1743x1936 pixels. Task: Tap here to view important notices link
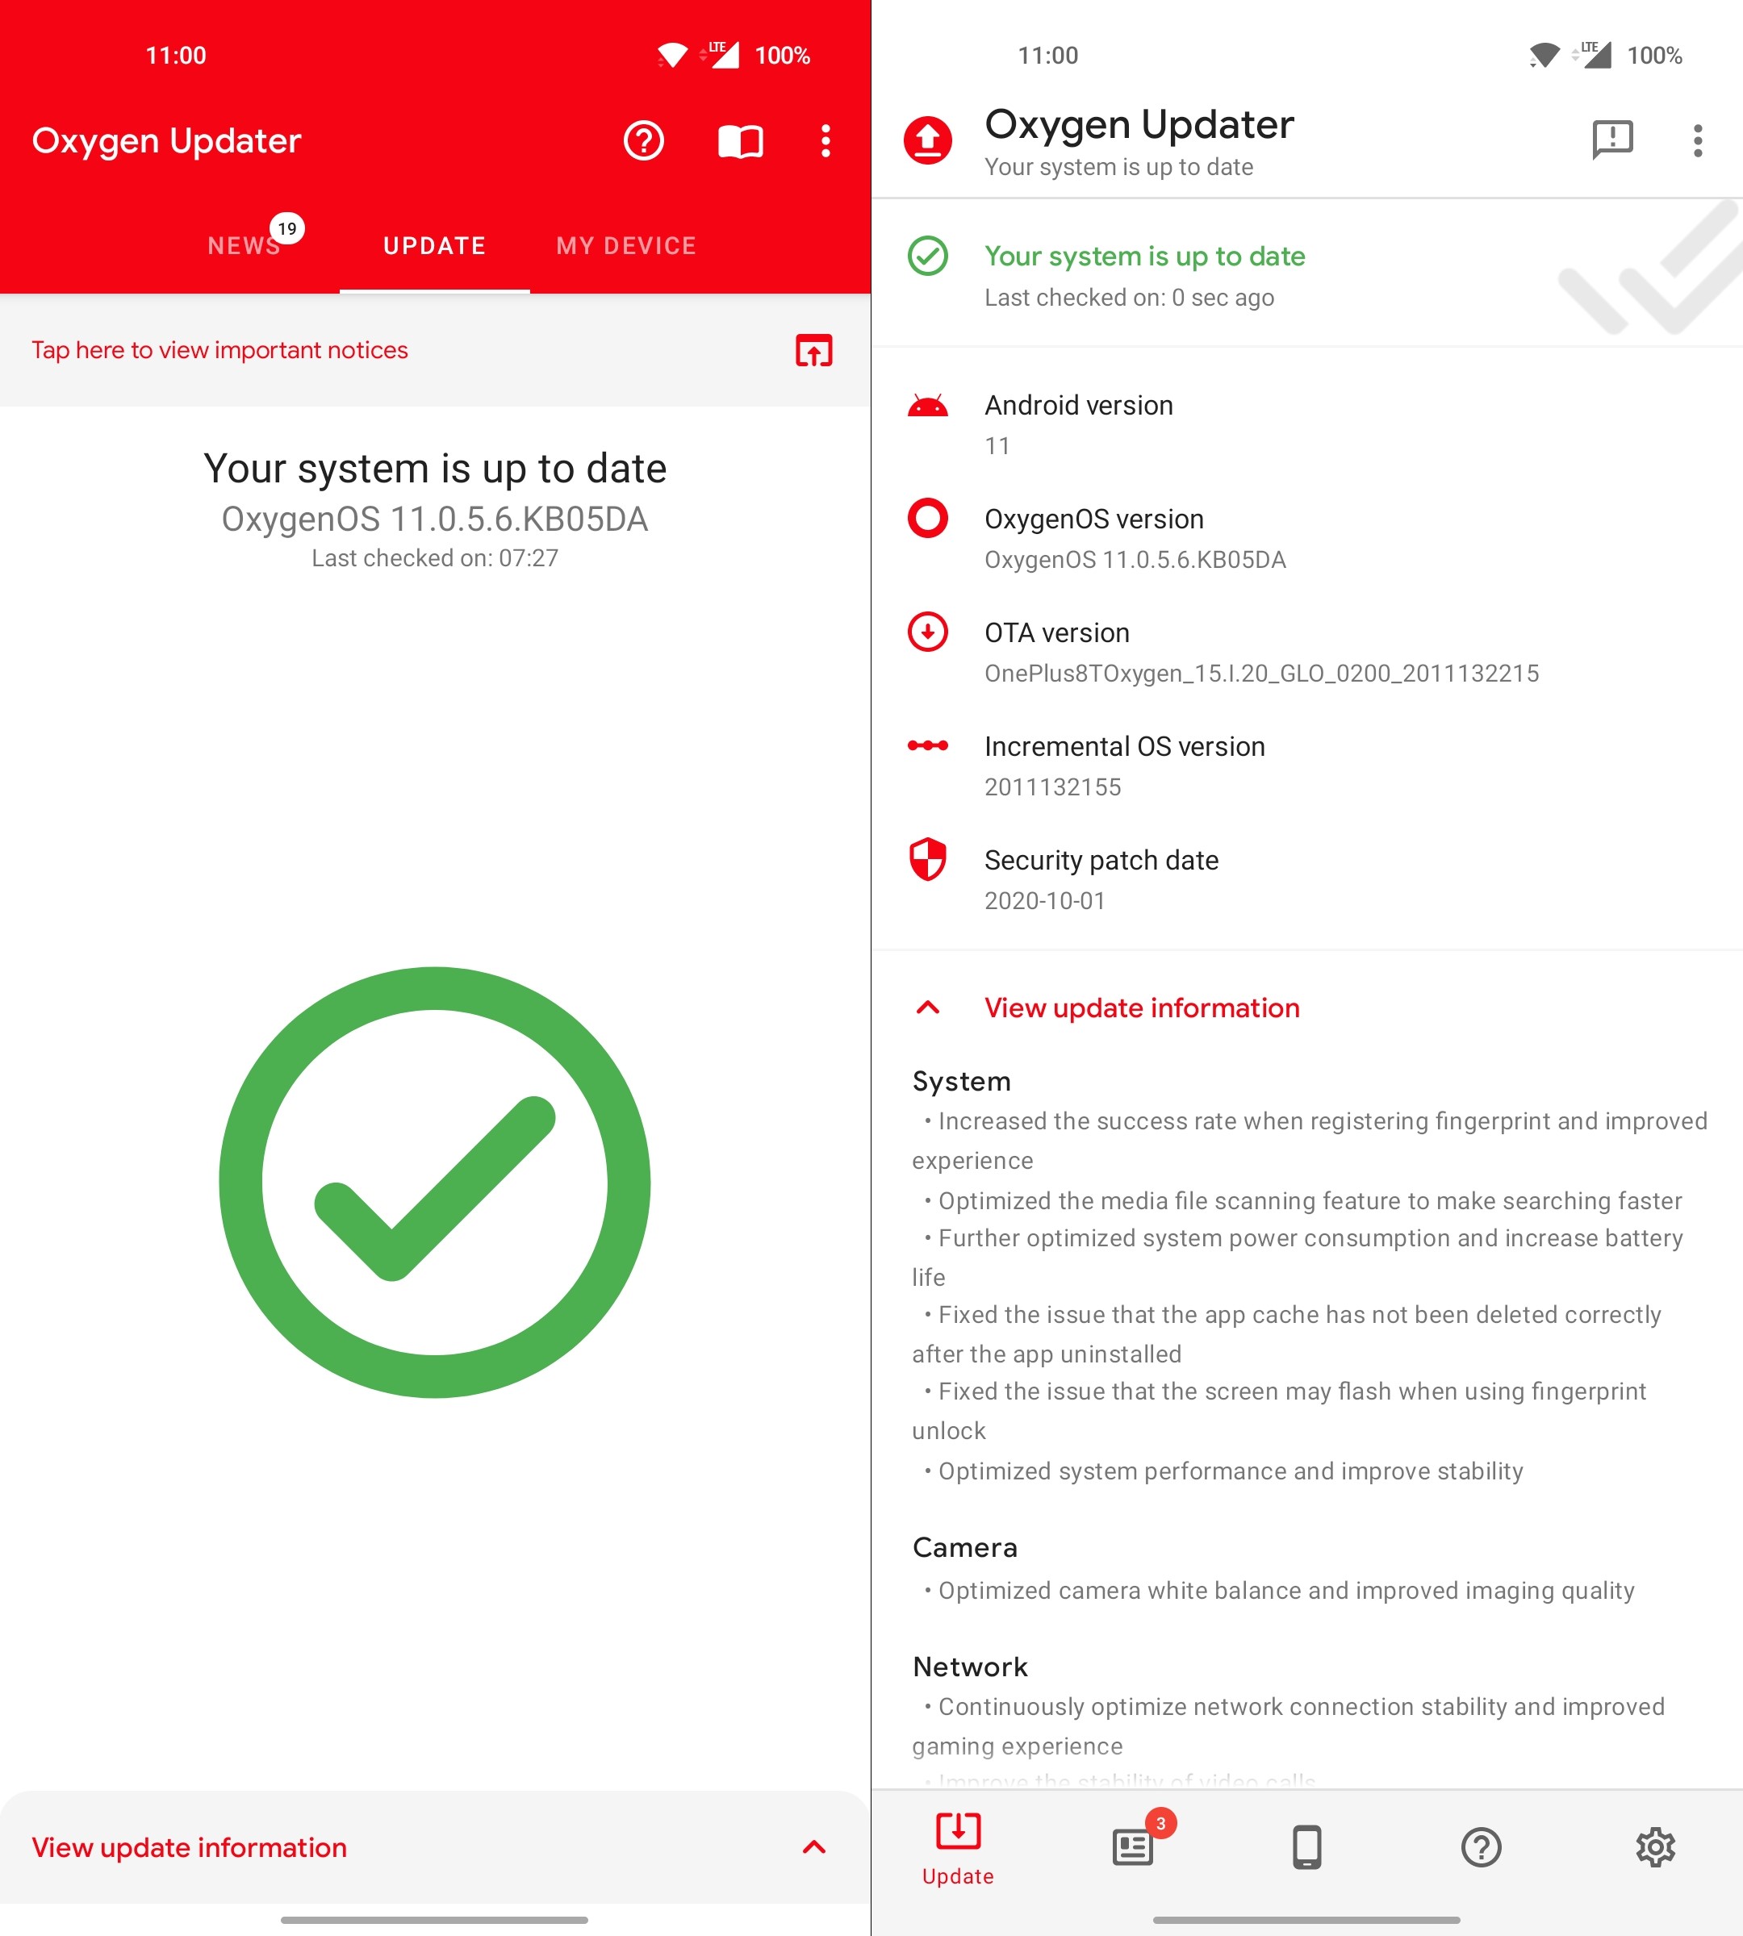pyautogui.click(x=219, y=350)
